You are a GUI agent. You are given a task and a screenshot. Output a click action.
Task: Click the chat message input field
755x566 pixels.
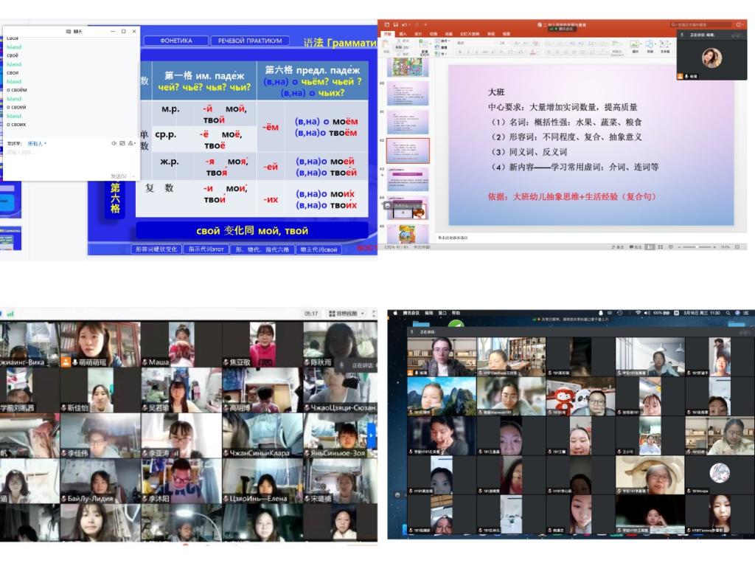70,161
